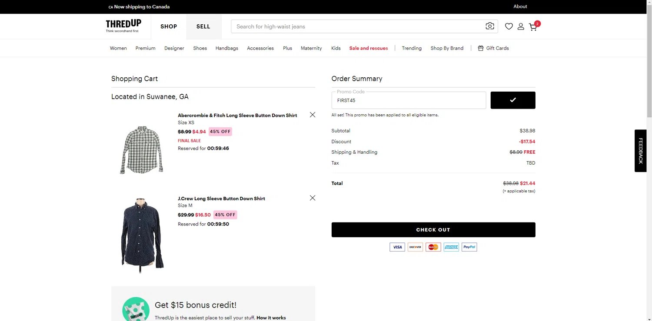This screenshot has height=321, width=652.
Task: Open the Kids category menu
Action: click(x=336, y=48)
